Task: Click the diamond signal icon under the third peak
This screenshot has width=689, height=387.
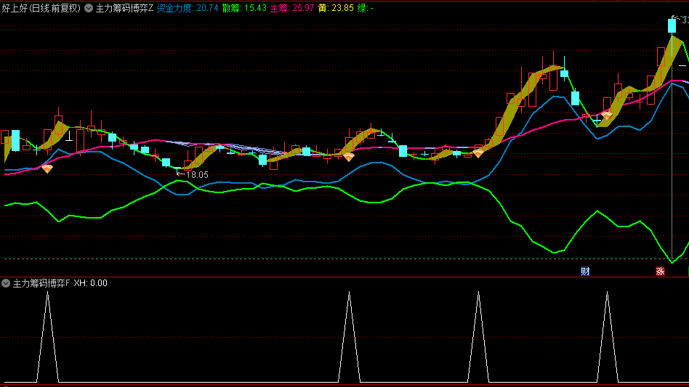Action: [x=478, y=153]
